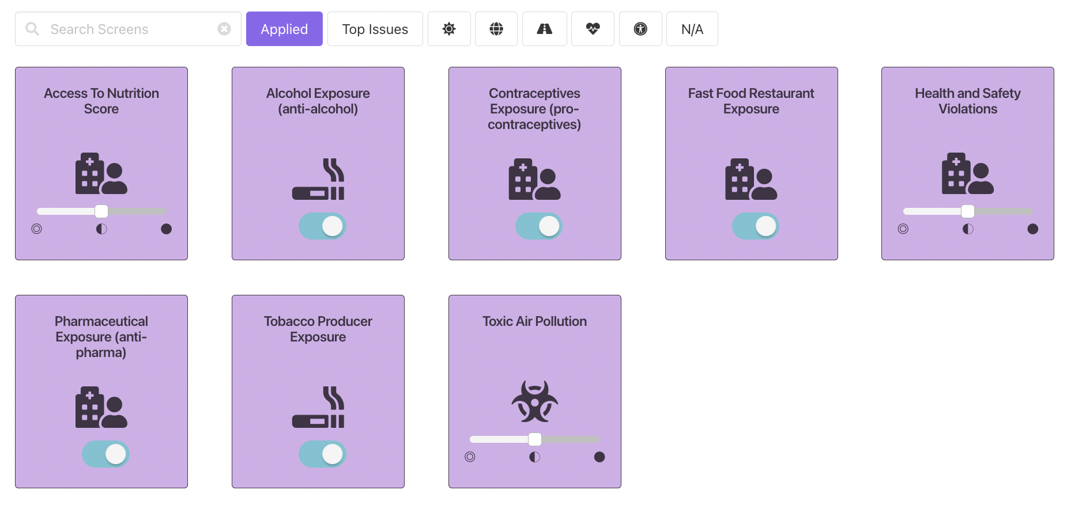Clear the Search Screens field with X icon

coord(224,29)
